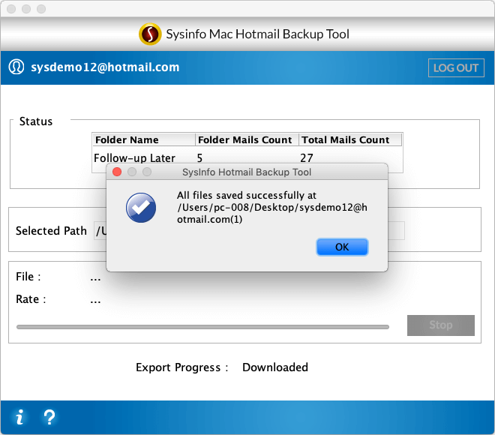495x435 pixels.
Task: Click the Sysinfo logo icon in header
Action: tap(150, 34)
